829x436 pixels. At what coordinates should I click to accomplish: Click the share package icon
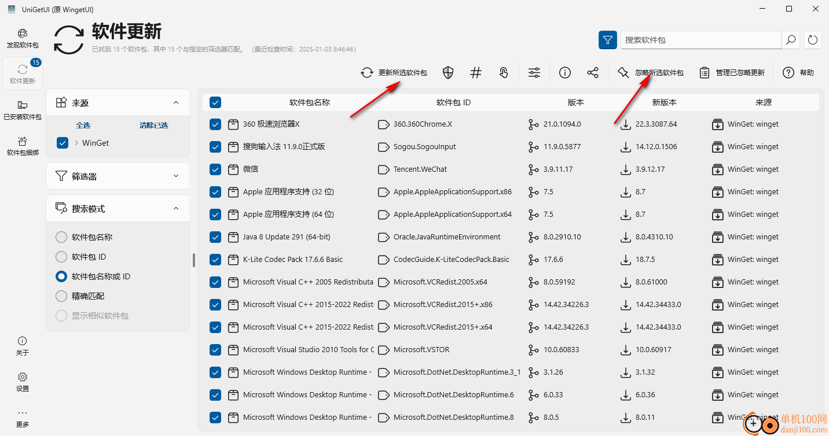coord(593,72)
